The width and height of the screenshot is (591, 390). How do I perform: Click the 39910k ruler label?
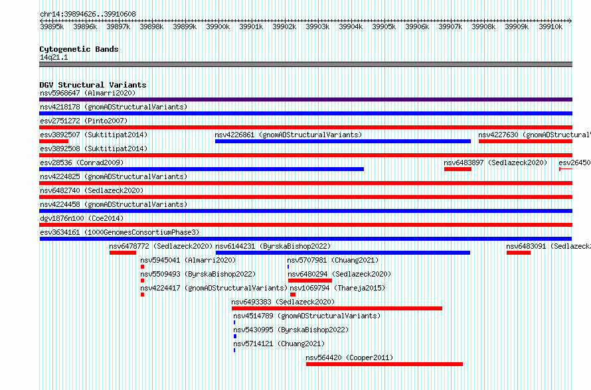click(x=550, y=27)
